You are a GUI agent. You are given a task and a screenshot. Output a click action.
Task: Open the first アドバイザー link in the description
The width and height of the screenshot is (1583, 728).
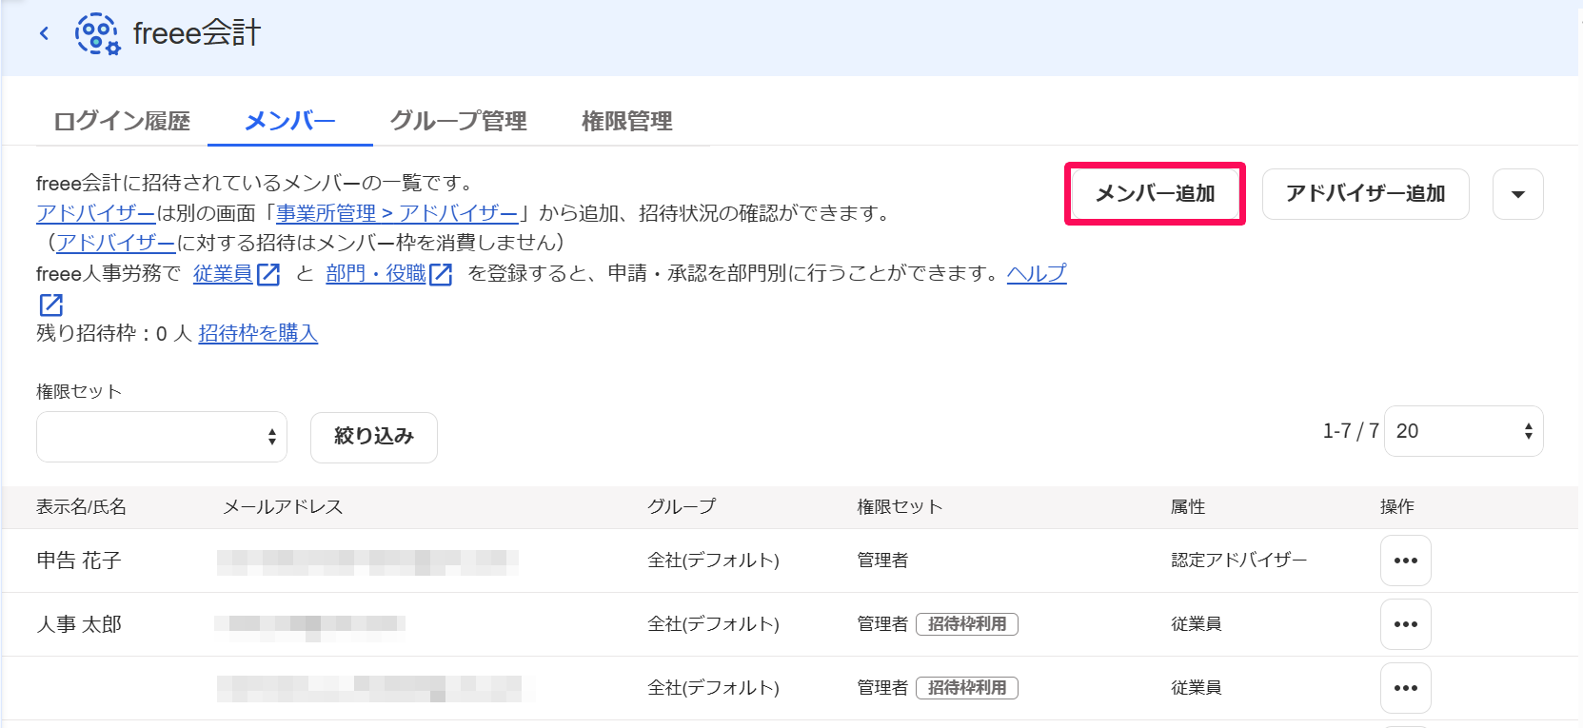(95, 213)
